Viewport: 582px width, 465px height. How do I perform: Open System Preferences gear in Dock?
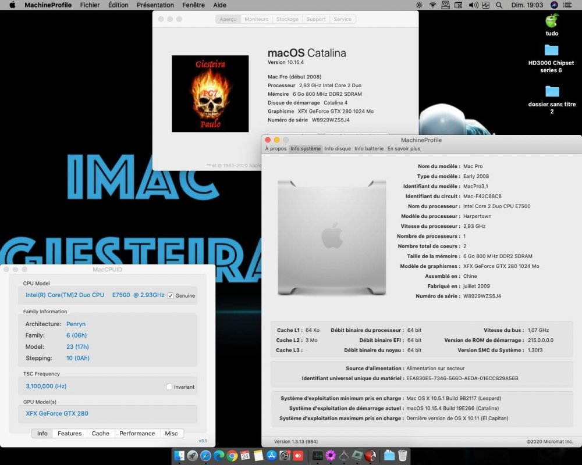[x=285, y=456]
